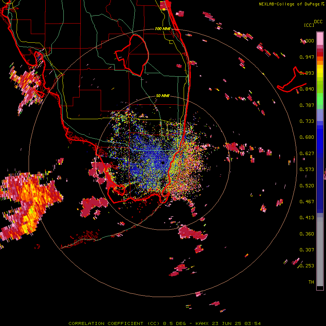
Task: Click the gray bottom segment of color bar
Action: tap(320, 252)
